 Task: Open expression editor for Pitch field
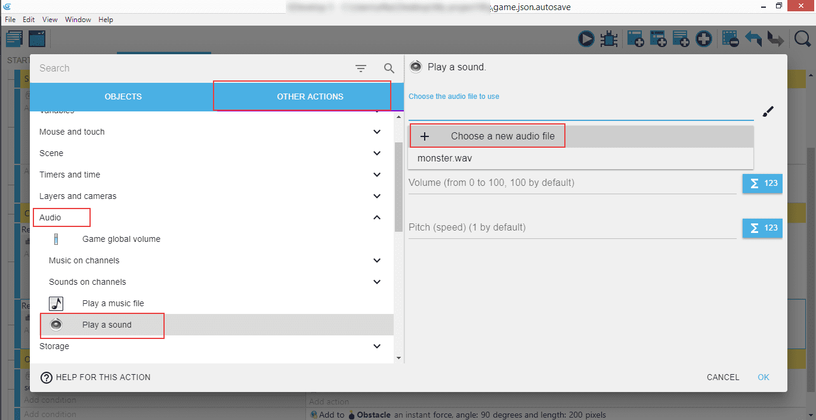(x=762, y=228)
